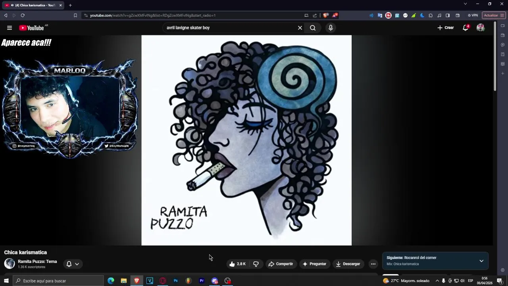Open picture-in-picture icon in address bar
Screen dimensions: 508x286
click(306, 15)
